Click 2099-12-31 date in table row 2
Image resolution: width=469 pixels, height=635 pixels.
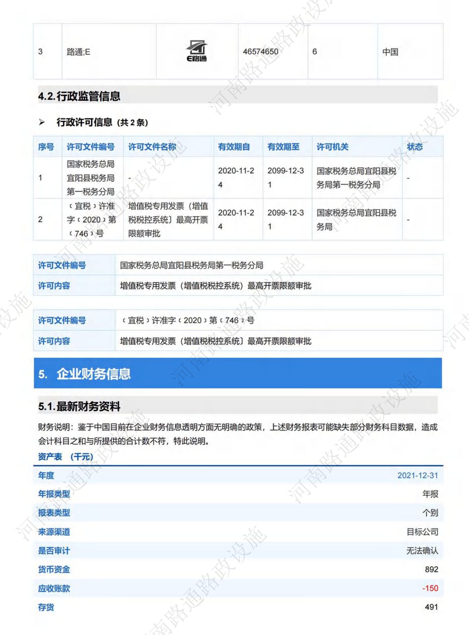pos(286,220)
